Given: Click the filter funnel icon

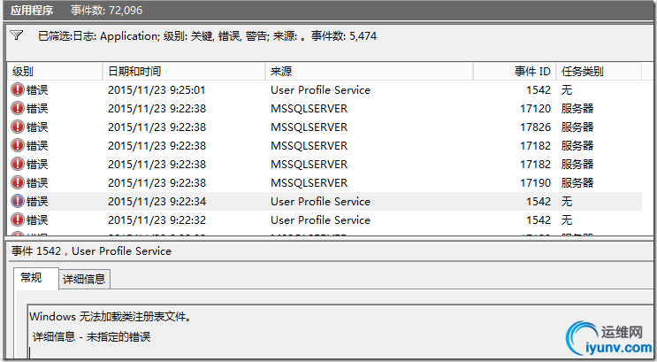Looking at the screenshot, I should coord(16,35).
